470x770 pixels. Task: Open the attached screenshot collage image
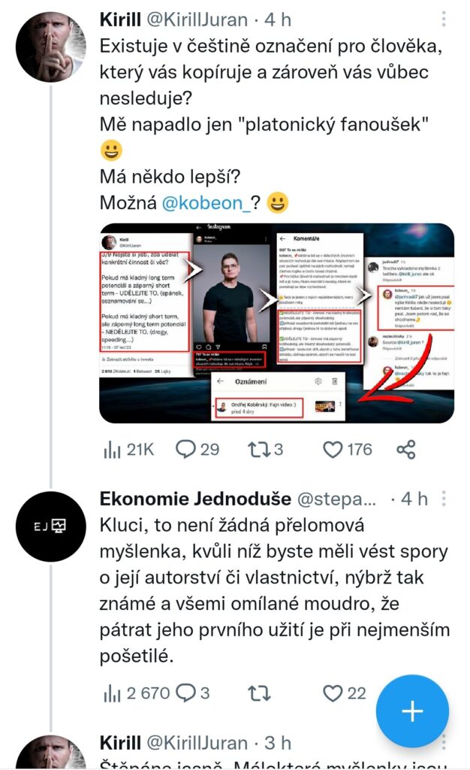click(276, 323)
